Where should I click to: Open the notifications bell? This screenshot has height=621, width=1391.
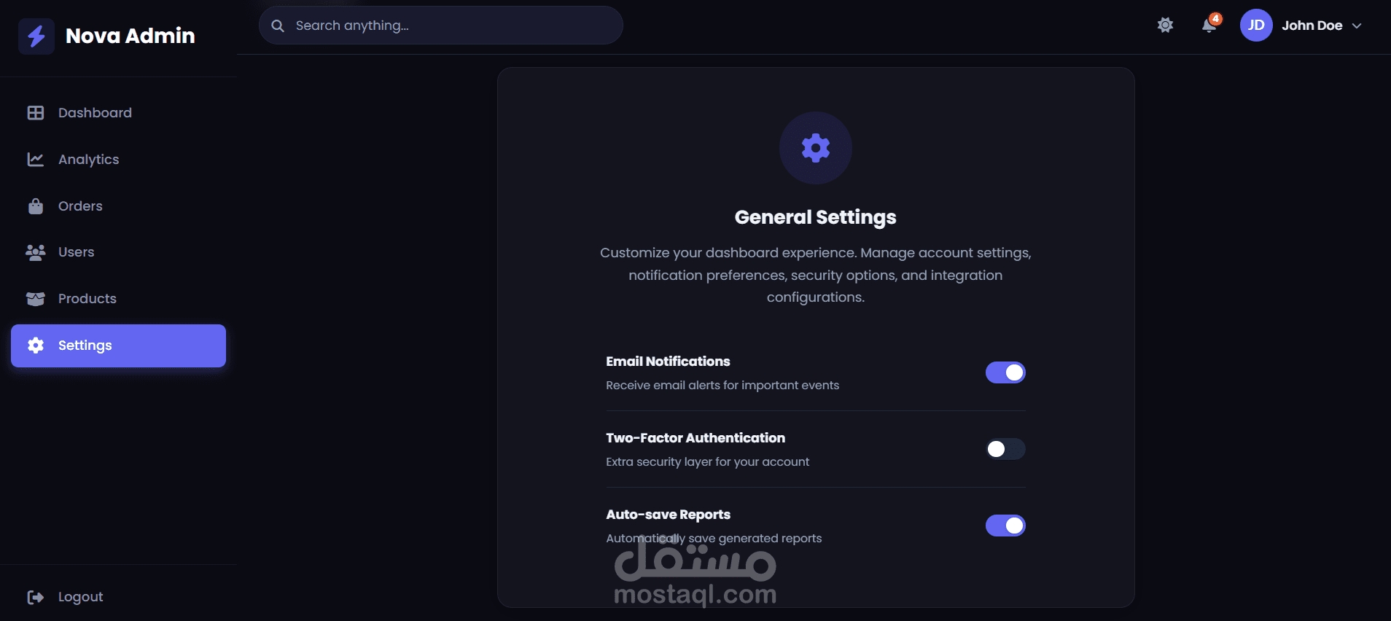click(x=1209, y=26)
